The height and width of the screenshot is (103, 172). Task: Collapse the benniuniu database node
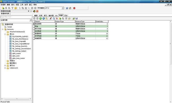[x=3, y=29]
